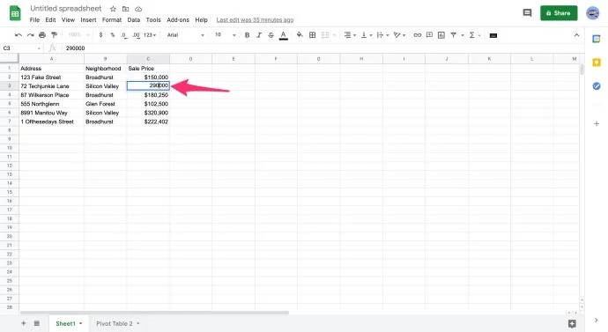Click the Add sheet plus button
This screenshot has width=608, height=332.
(23, 323)
